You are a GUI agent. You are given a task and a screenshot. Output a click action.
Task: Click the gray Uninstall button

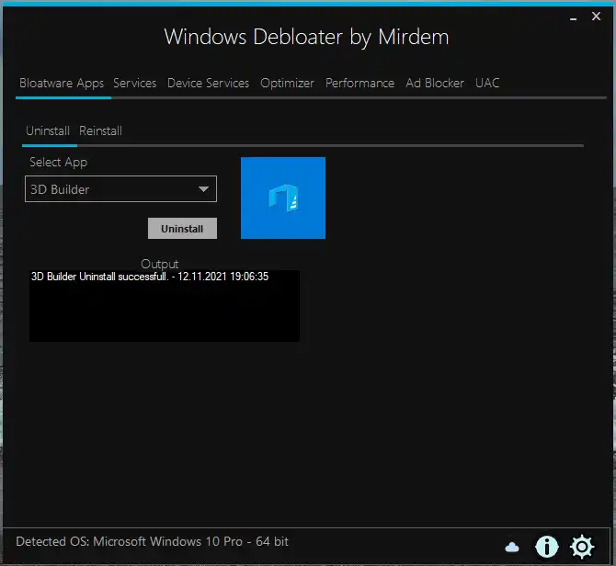tap(182, 229)
